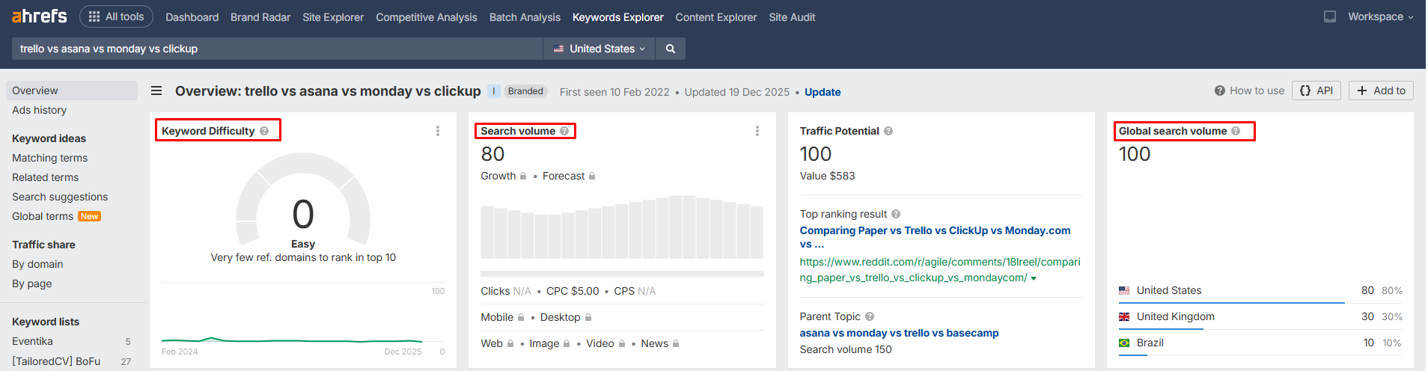Select Overview in sidebar
1428x371 pixels.
[x=72, y=91]
